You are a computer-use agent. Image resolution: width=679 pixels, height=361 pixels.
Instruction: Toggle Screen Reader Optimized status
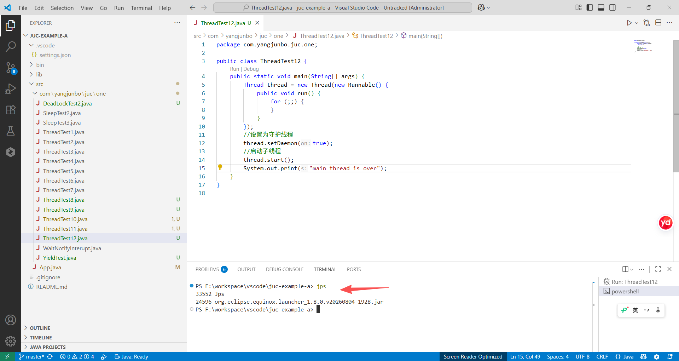[x=473, y=356]
